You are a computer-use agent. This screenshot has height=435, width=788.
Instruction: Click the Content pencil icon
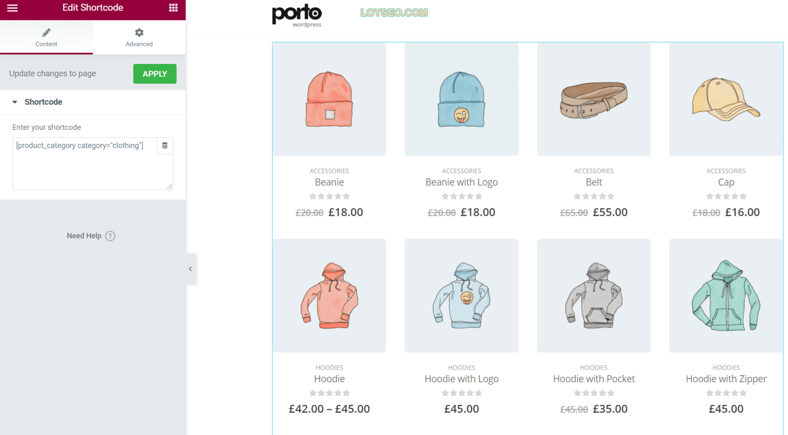[46, 33]
